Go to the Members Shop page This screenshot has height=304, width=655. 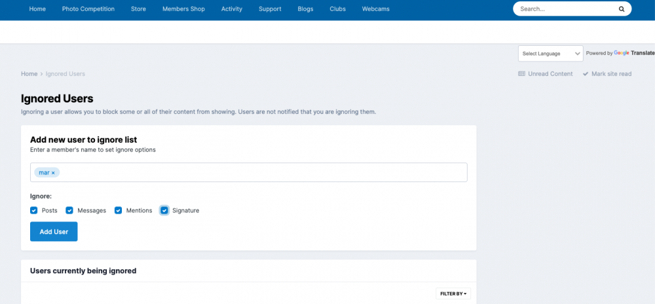coord(183,9)
